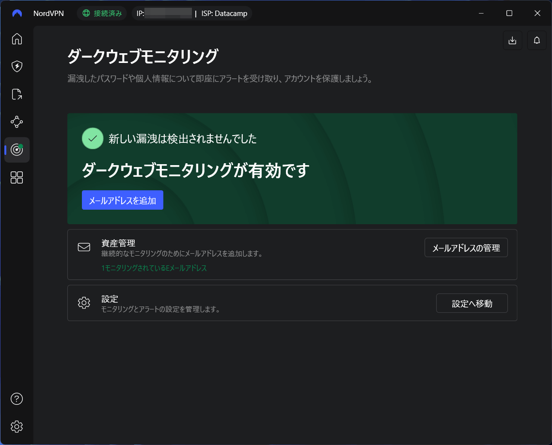Click the NordVPN logo in the title bar
Viewport: 552px width, 445px height.
16,13
